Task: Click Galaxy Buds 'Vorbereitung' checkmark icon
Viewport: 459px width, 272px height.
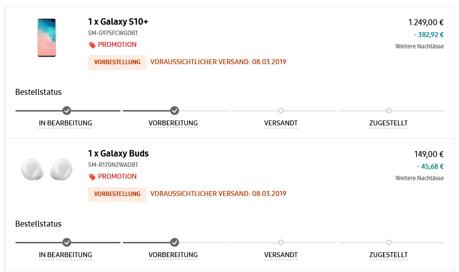Action: [x=175, y=242]
